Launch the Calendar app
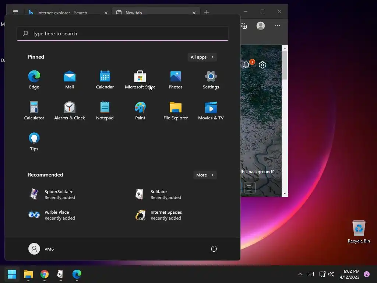This screenshot has height=283, width=377. 105,80
